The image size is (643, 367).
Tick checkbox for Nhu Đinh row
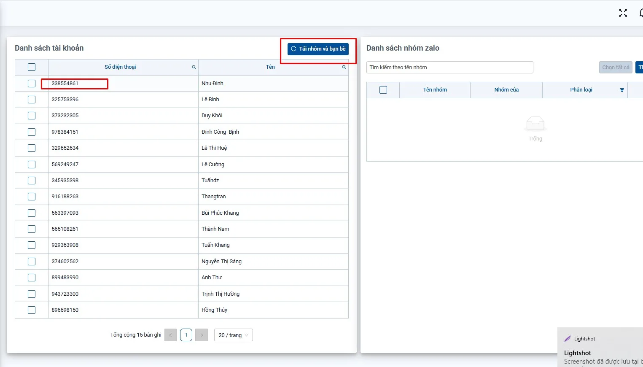click(x=32, y=84)
